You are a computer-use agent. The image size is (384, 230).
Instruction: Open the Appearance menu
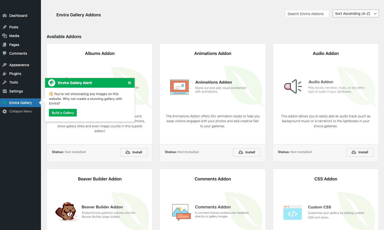click(x=20, y=65)
